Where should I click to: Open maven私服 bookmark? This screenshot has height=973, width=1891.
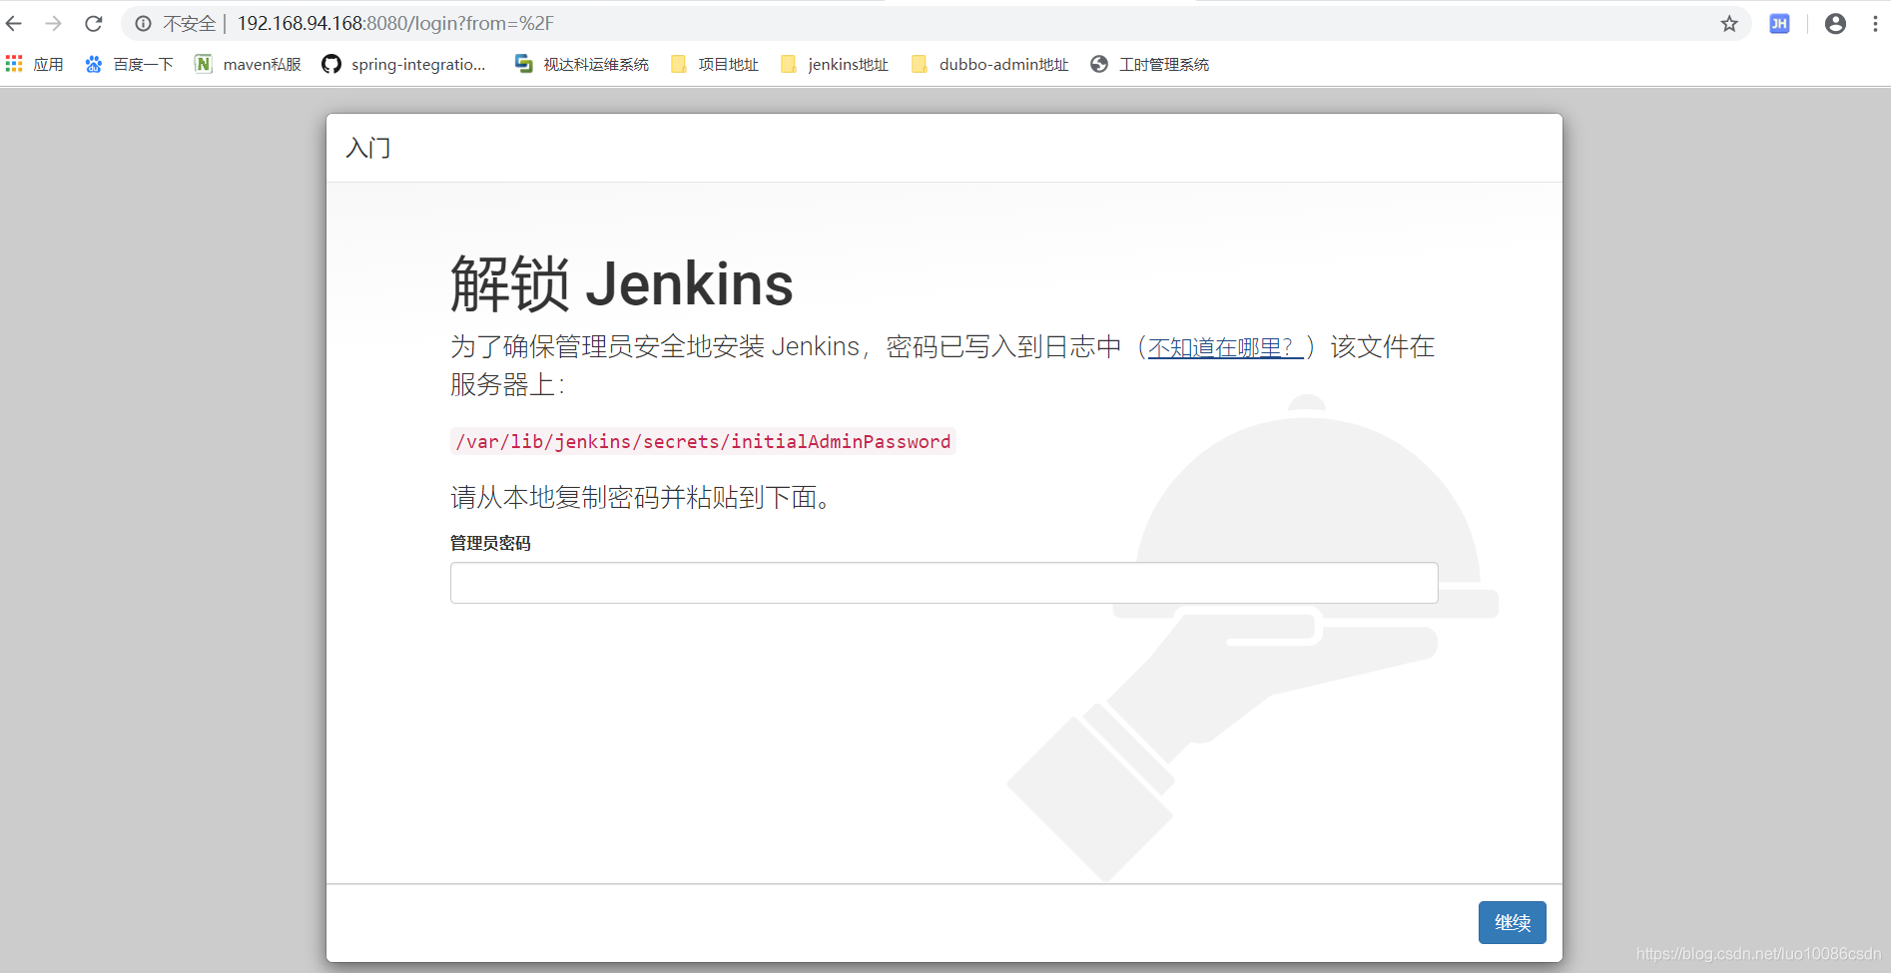coord(248,64)
